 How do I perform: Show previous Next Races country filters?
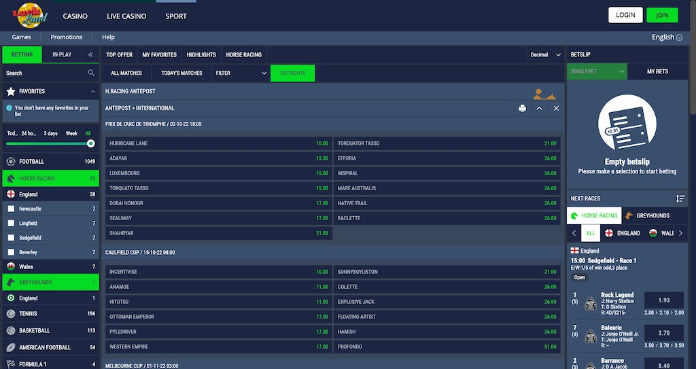click(574, 233)
